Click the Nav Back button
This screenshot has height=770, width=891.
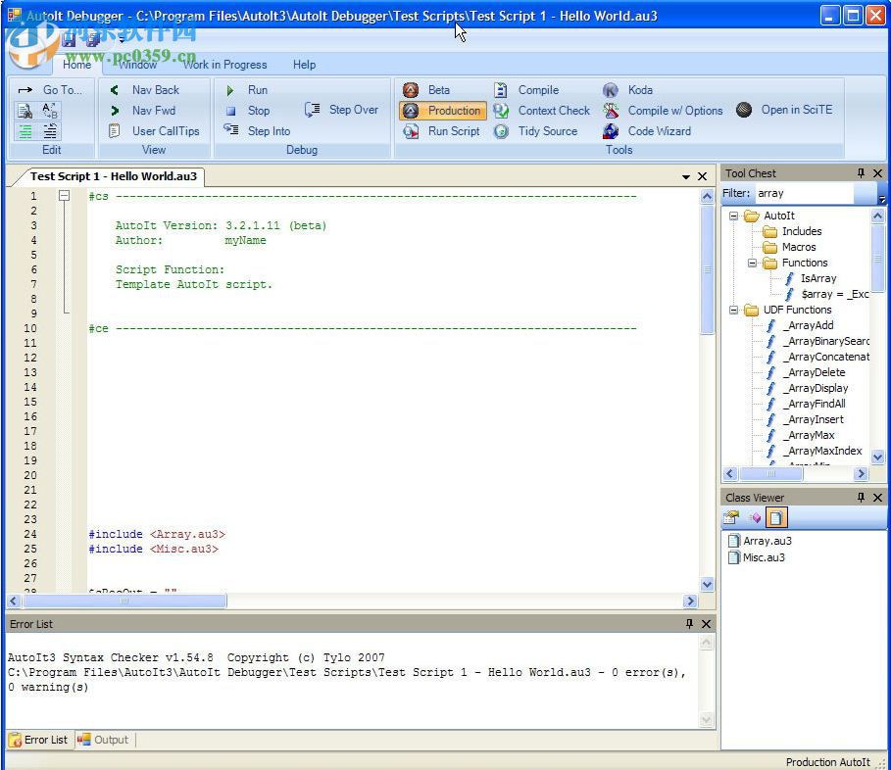point(145,90)
